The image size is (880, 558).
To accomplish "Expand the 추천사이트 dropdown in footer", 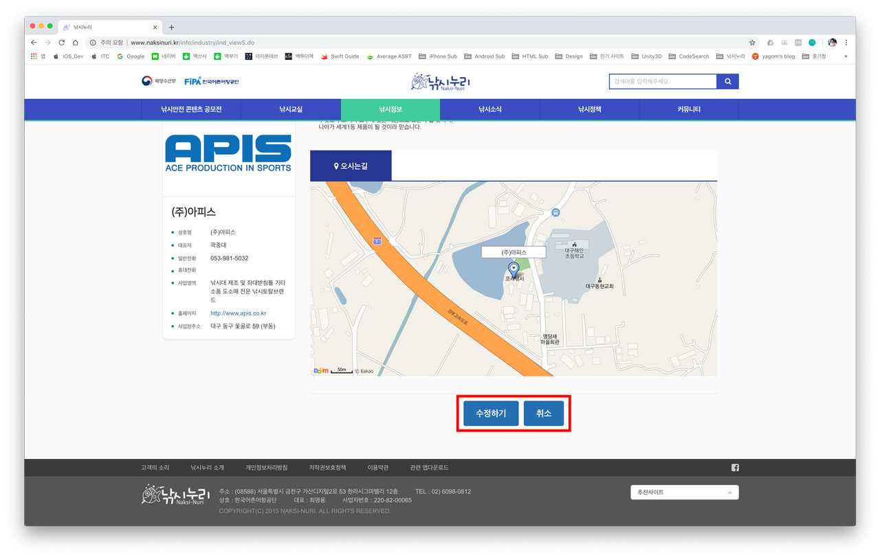I will [684, 492].
